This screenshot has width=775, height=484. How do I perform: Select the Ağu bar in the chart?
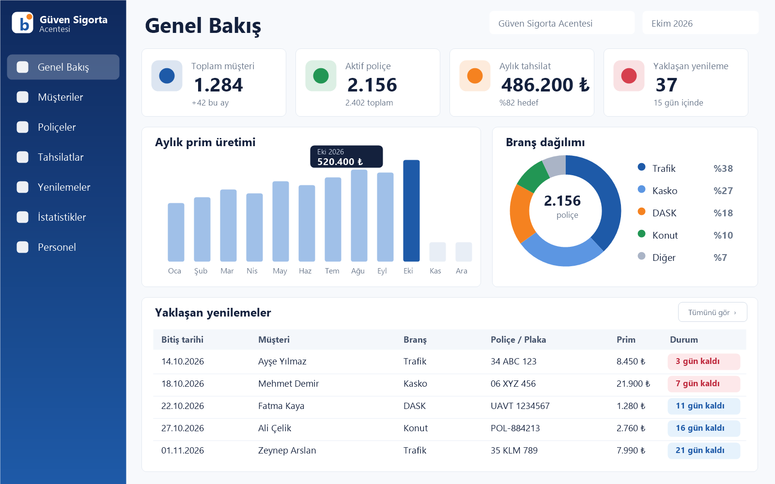(359, 216)
